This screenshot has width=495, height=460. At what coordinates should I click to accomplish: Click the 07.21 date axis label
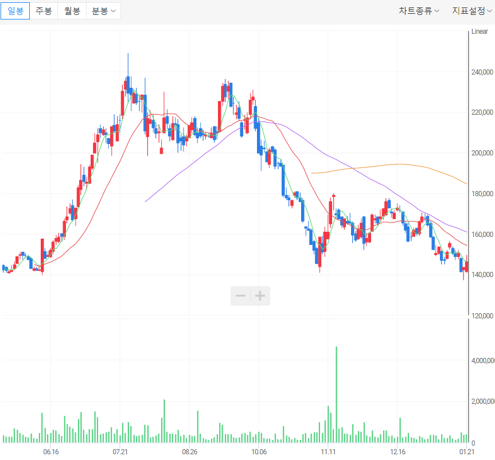120,452
